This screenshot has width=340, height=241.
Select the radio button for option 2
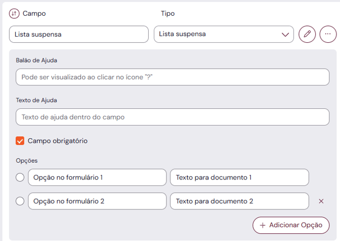tap(20, 201)
